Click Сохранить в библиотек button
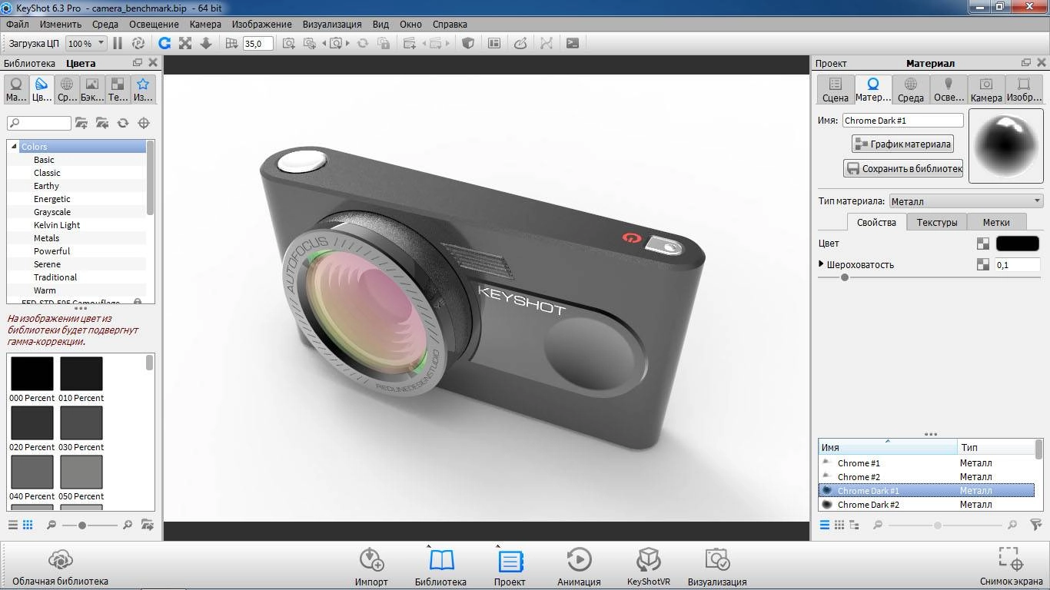The height and width of the screenshot is (590, 1050). coord(903,168)
